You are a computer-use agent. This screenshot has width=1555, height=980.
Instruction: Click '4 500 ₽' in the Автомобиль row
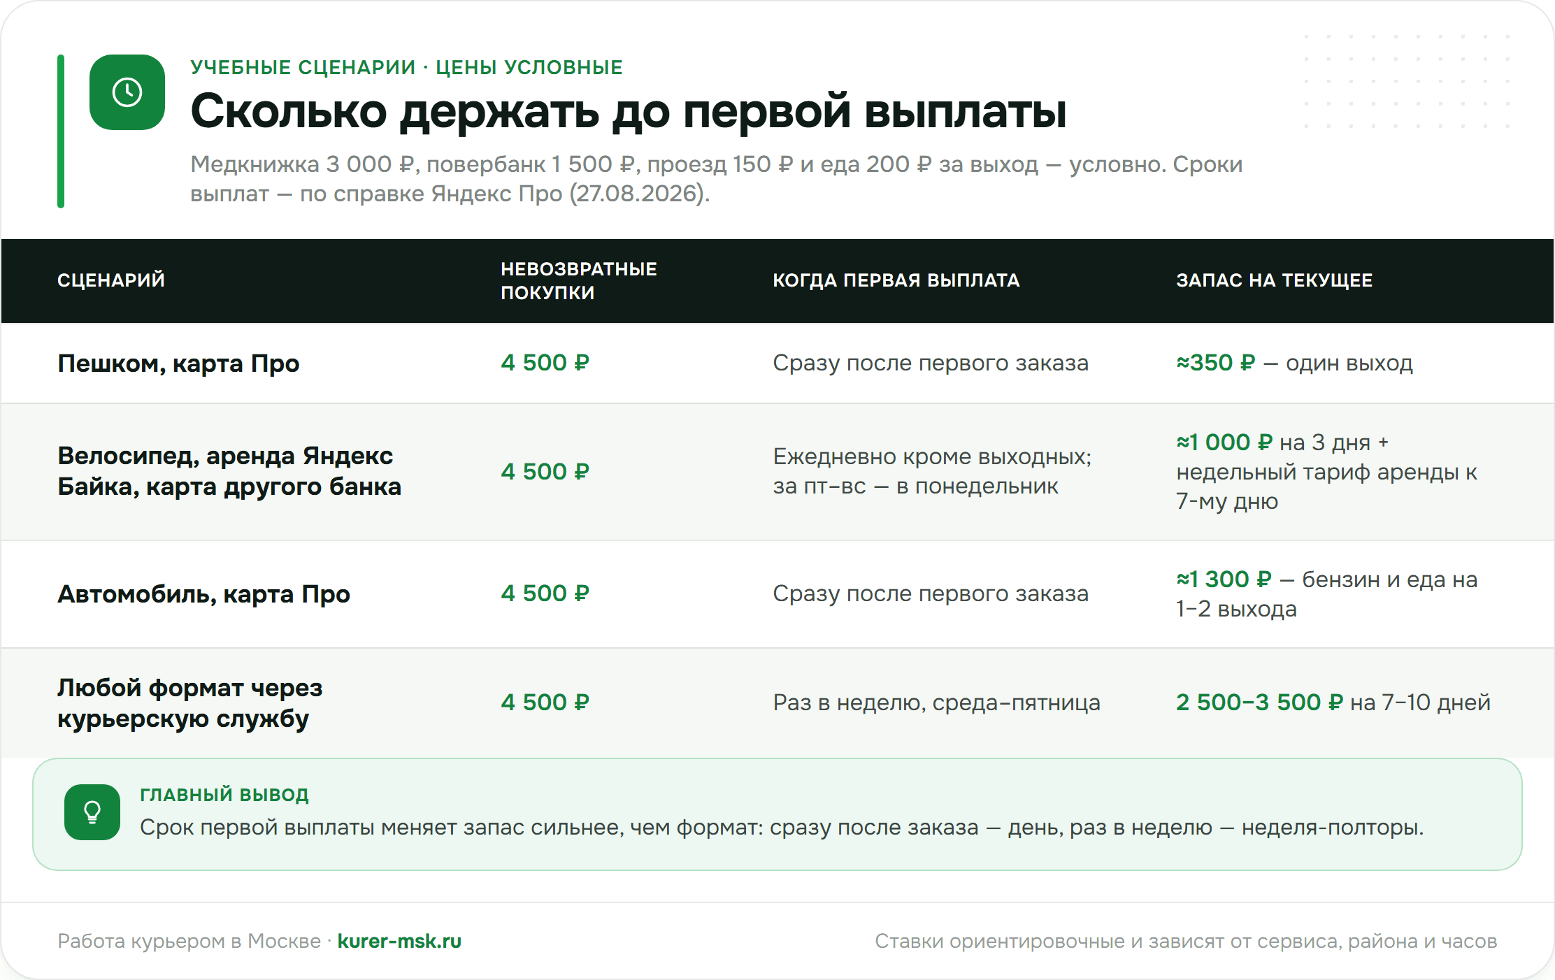pyautogui.click(x=545, y=593)
